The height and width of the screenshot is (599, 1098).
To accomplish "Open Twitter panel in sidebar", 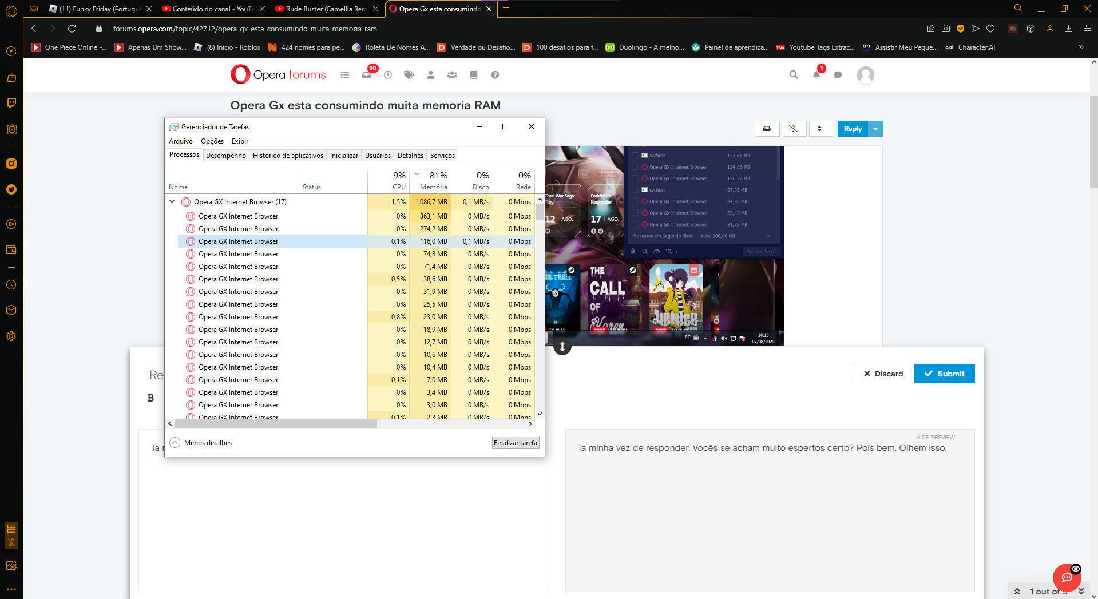I will (11, 189).
